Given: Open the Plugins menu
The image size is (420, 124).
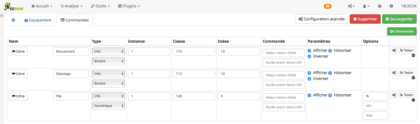Looking at the screenshot, I should [x=129, y=6].
